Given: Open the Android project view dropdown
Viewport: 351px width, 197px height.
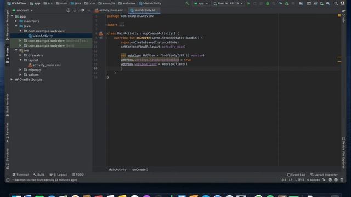Looking at the screenshot, I should (x=22, y=10).
